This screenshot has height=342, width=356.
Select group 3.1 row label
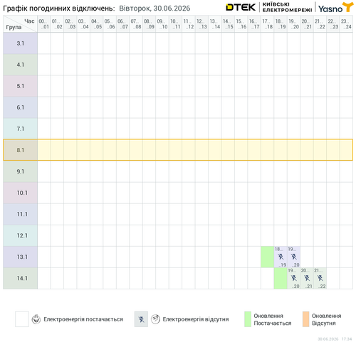pyautogui.click(x=20, y=43)
